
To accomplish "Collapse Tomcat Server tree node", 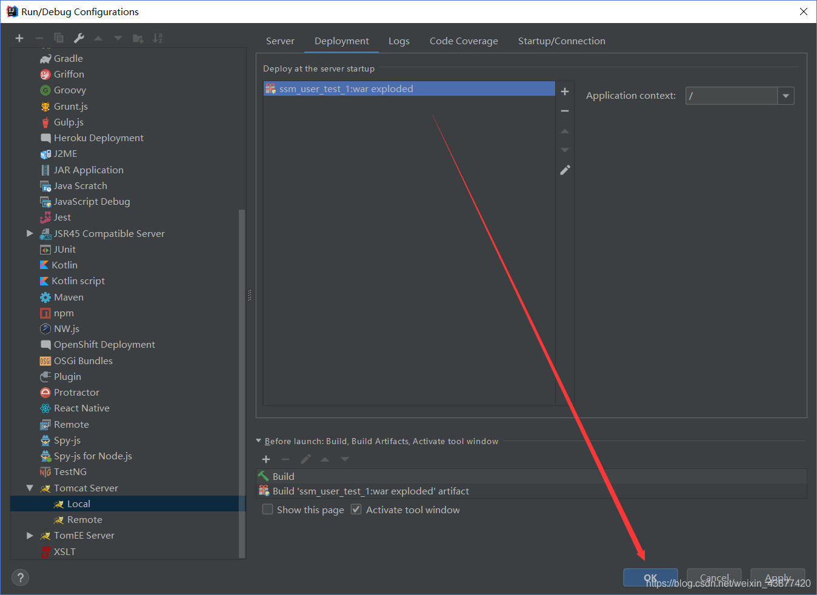I will click(x=30, y=488).
